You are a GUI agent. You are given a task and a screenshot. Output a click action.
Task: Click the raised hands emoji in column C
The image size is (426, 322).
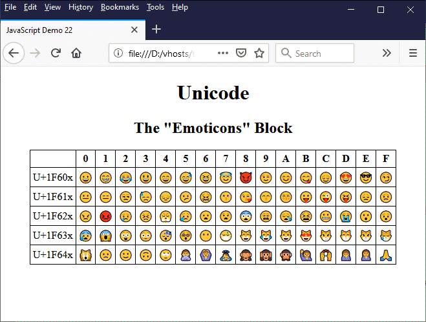pyautogui.click(x=326, y=255)
